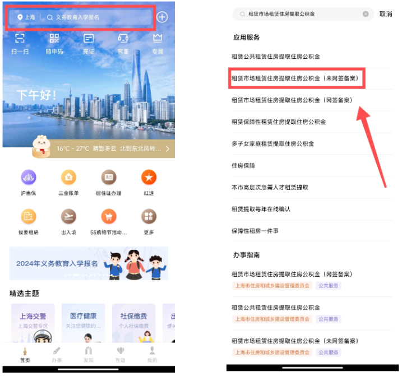The height and width of the screenshot is (377, 402).
Task: Open the 更多 services icon
Action: tap(149, 217)
